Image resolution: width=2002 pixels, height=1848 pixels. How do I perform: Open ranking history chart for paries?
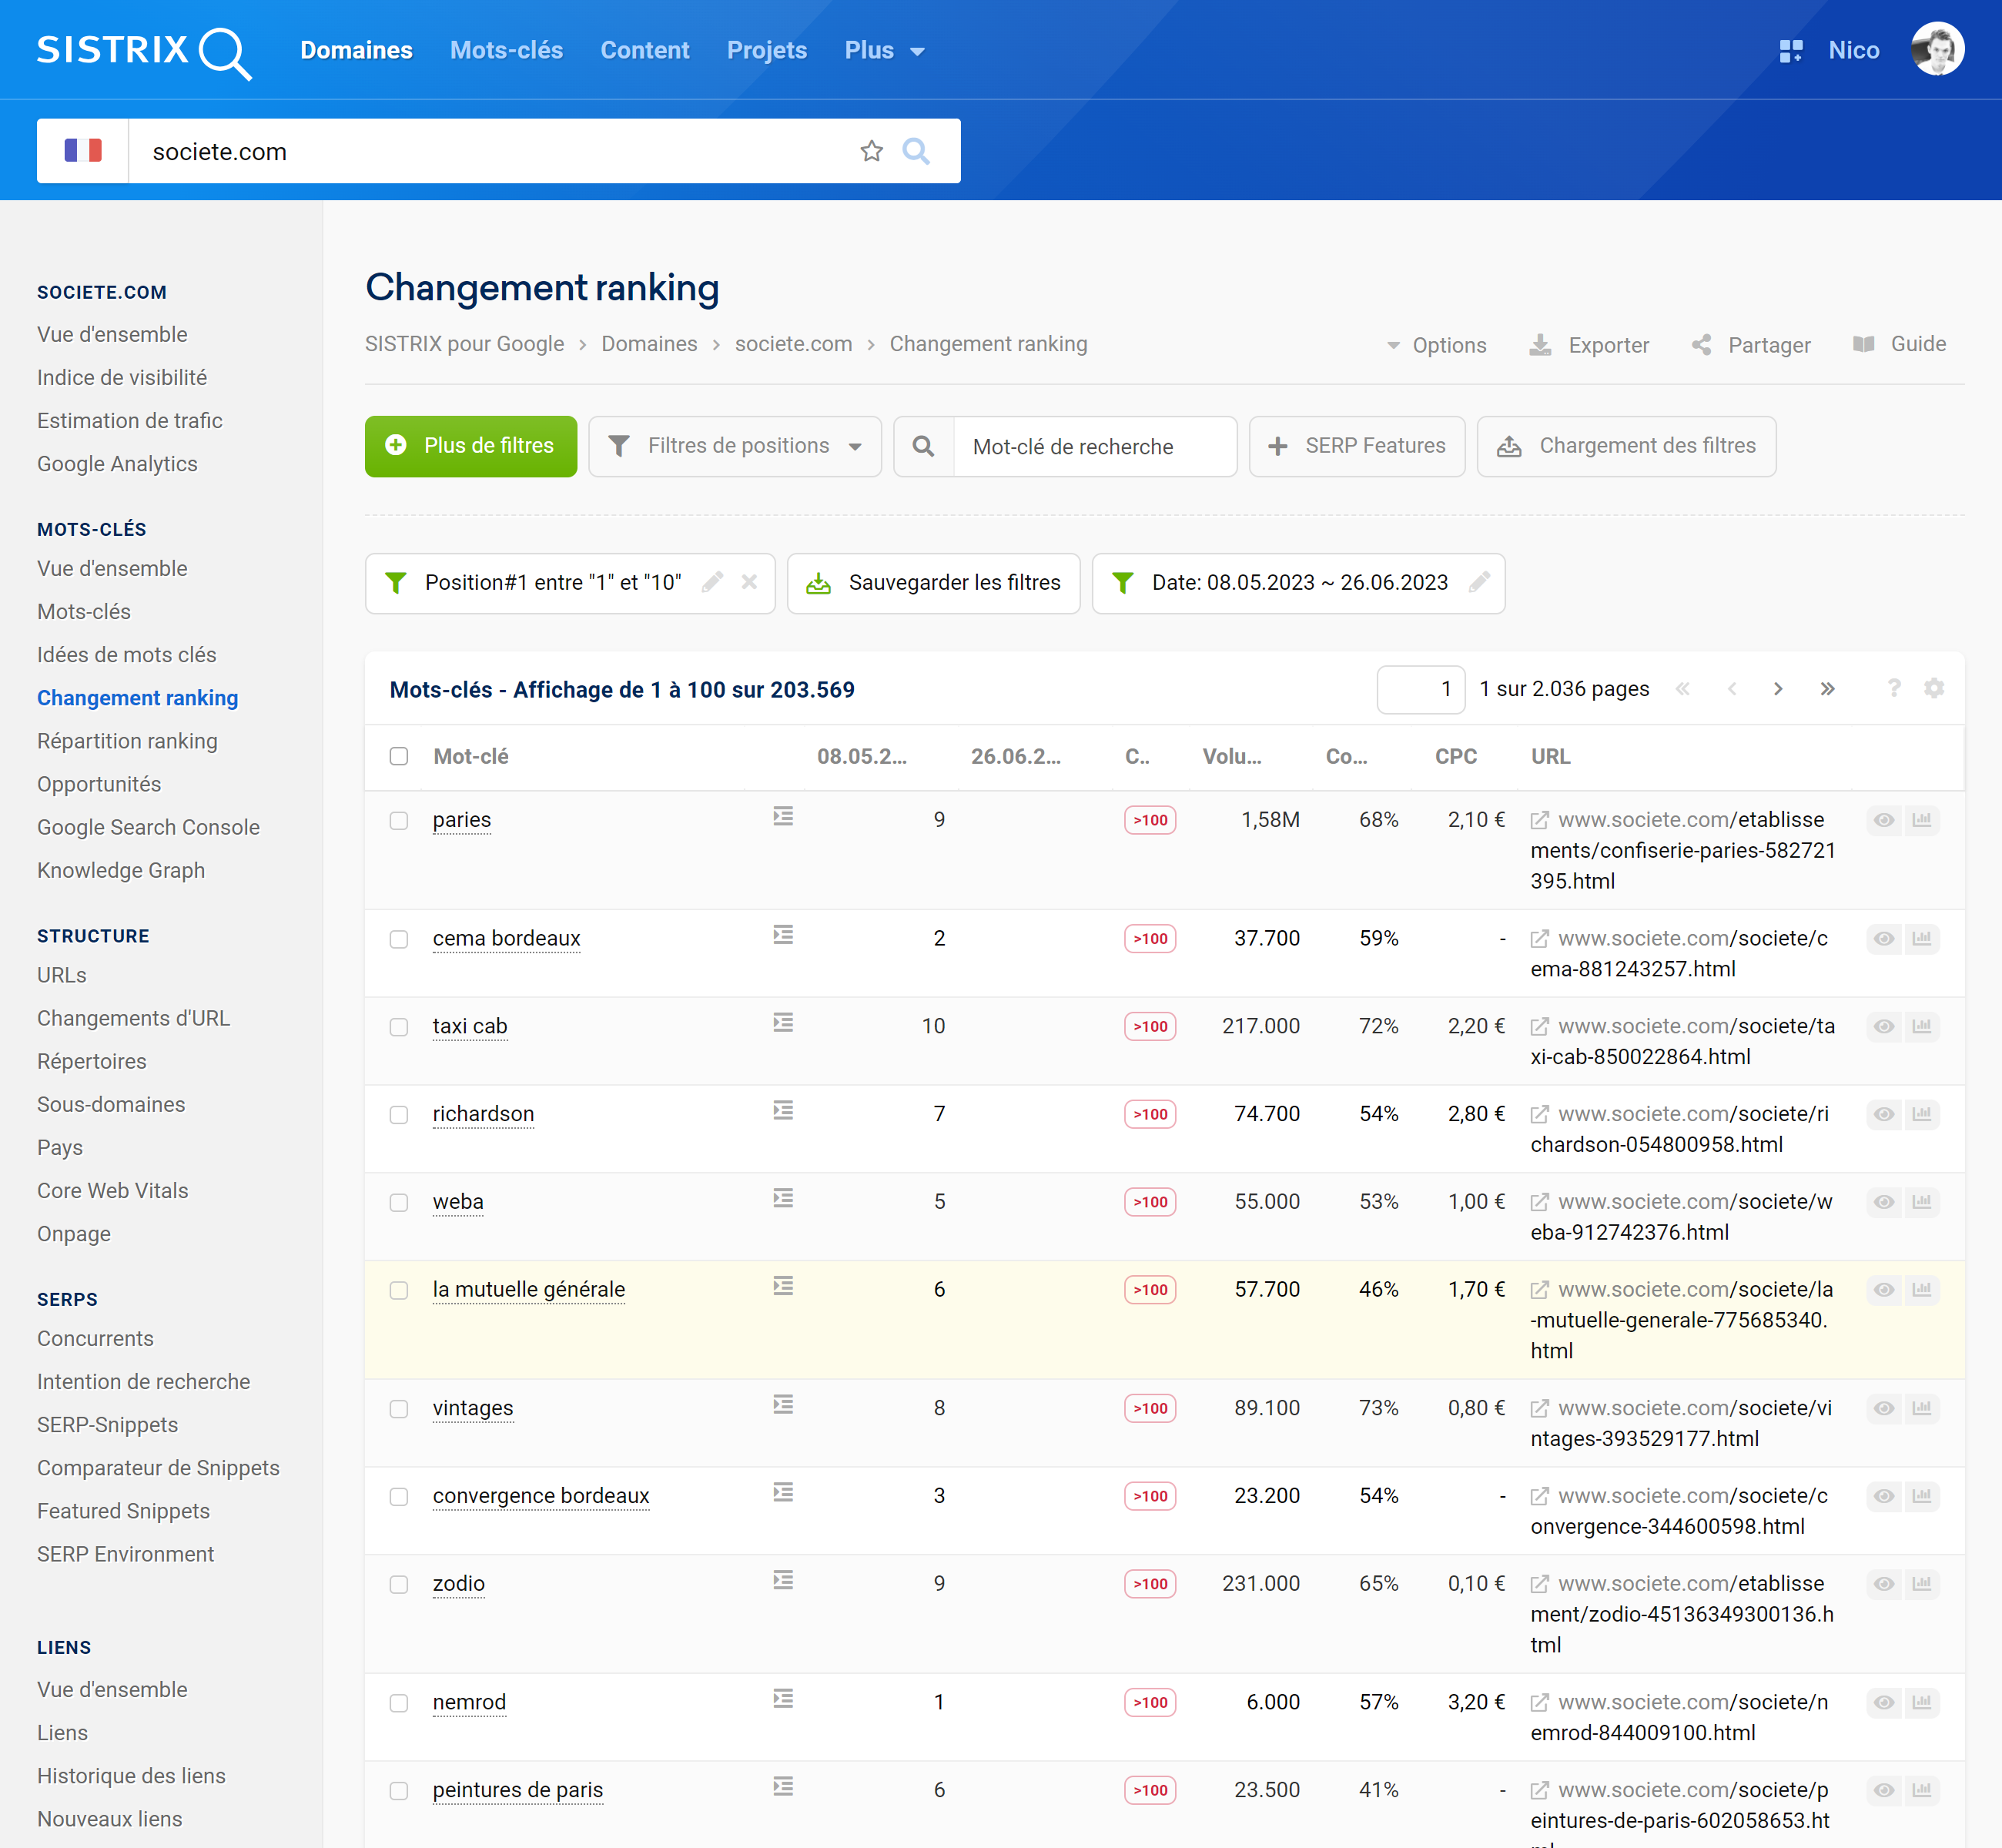click(1922, 819)
